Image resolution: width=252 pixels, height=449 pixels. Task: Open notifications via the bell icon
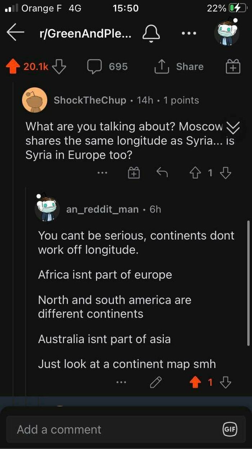tap(152, 33)
